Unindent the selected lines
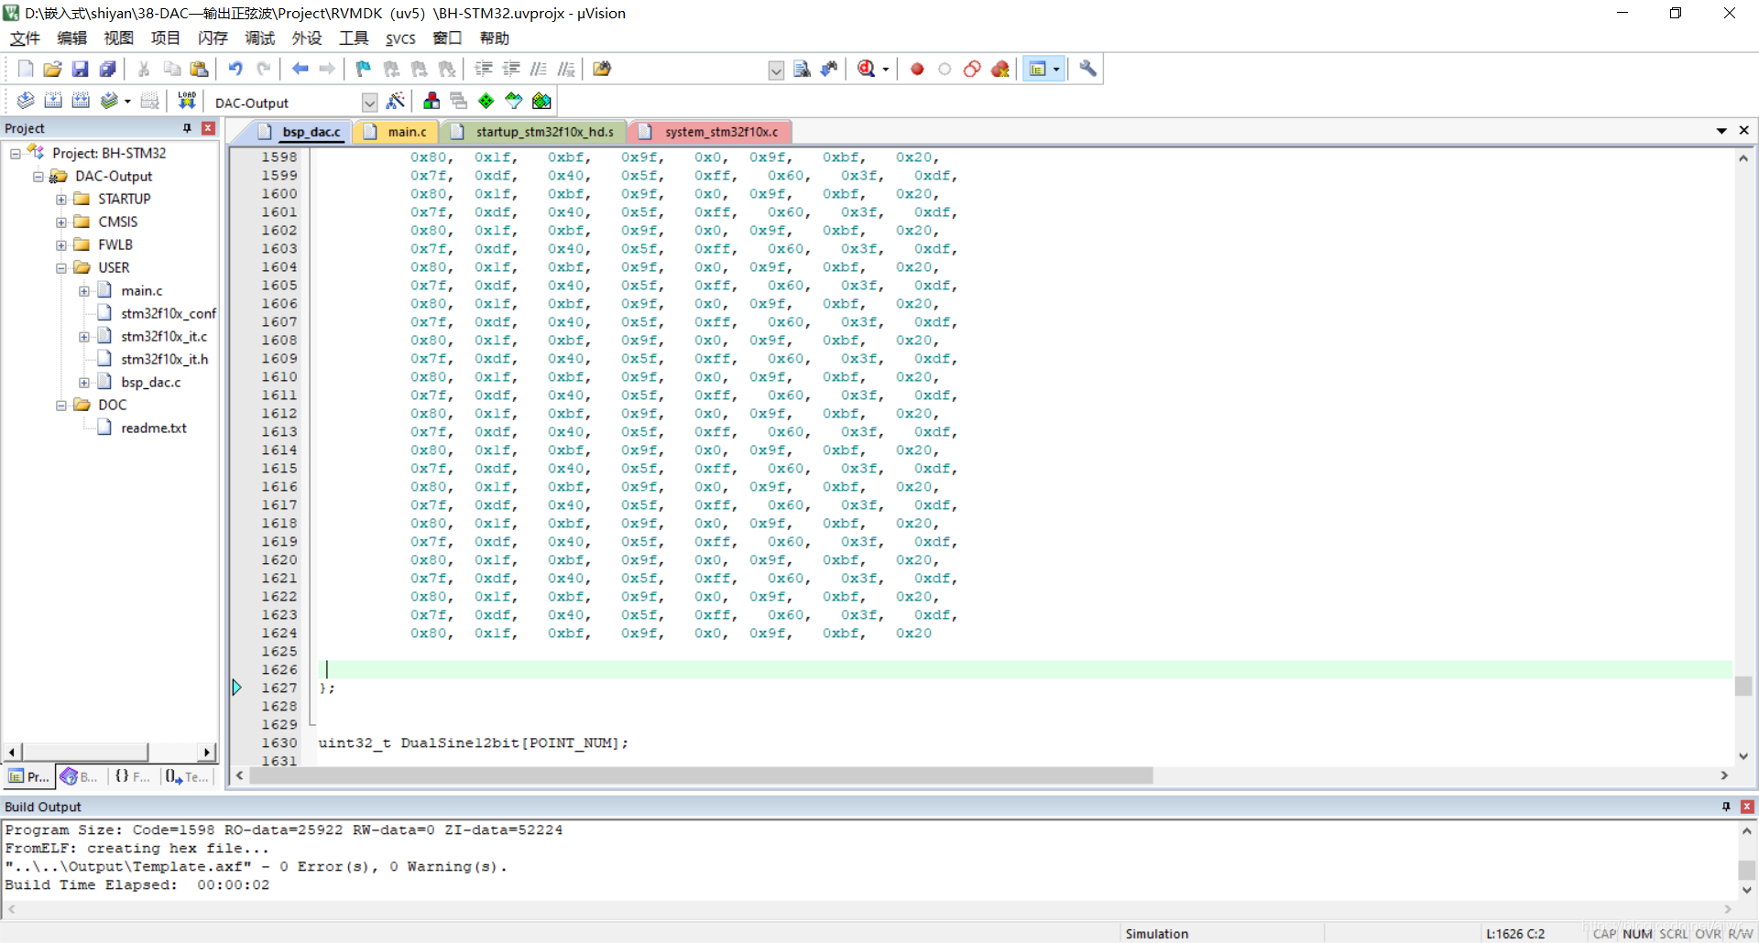Image resolution: width=1759 pixels, height=943 pixels. coord(511,69)
